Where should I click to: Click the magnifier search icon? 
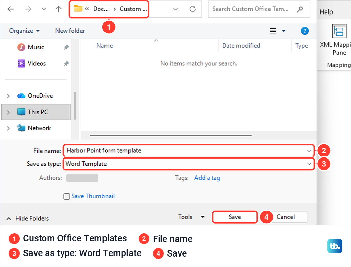click(300, 9)
